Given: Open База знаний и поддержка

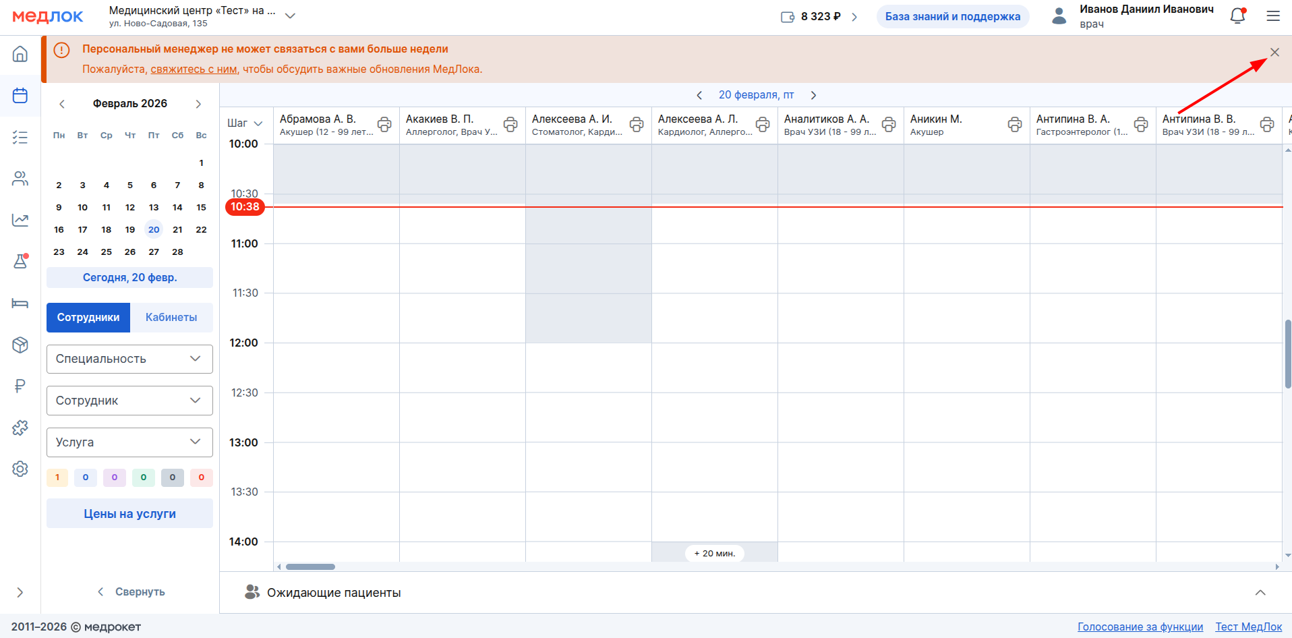Looking at the screenshot, I should [x=952, y=17].
